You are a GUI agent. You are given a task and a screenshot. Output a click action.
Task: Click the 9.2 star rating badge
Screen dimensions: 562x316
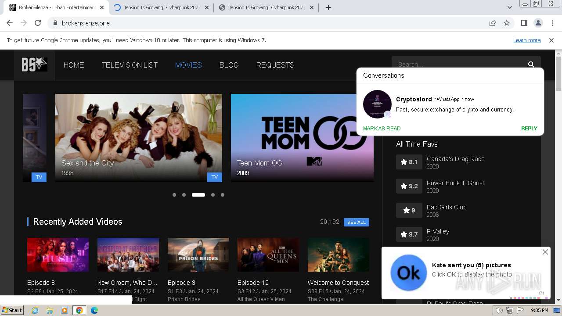(409, 186)
